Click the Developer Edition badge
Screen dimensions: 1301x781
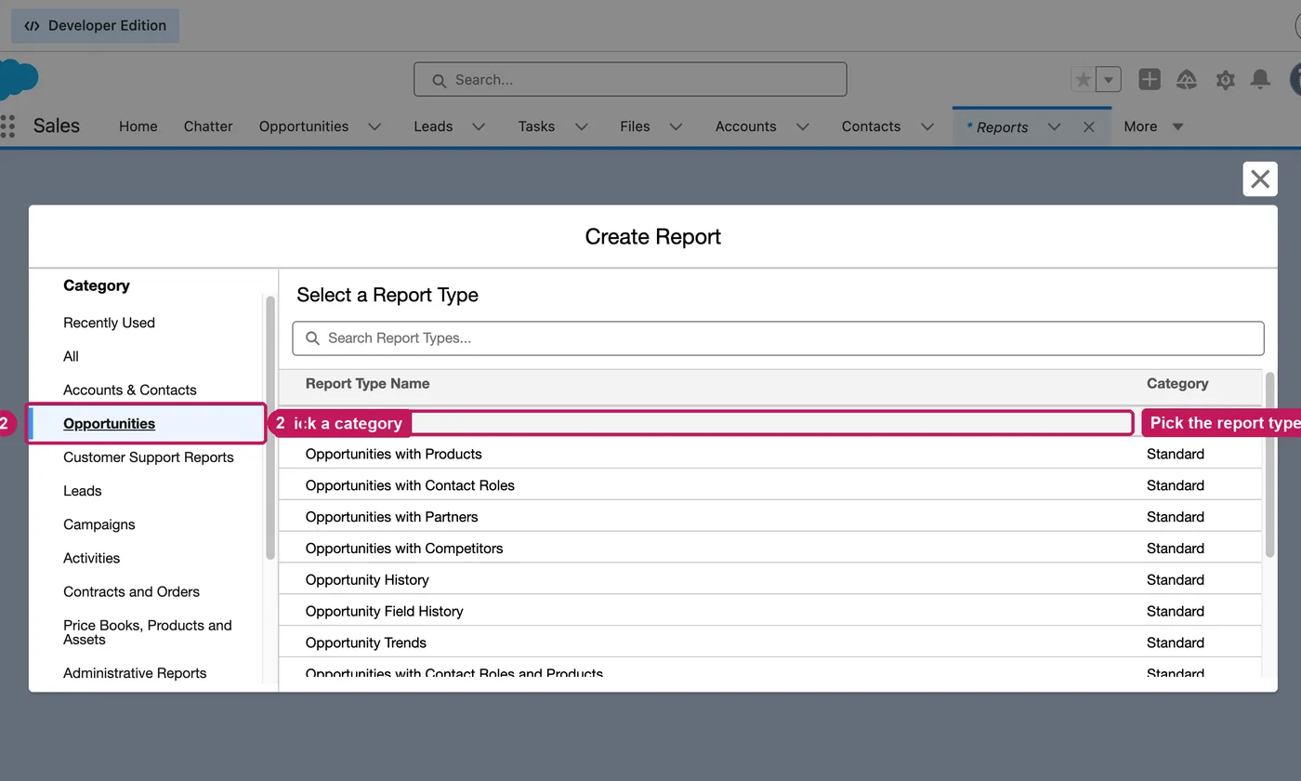click(95, 26)
